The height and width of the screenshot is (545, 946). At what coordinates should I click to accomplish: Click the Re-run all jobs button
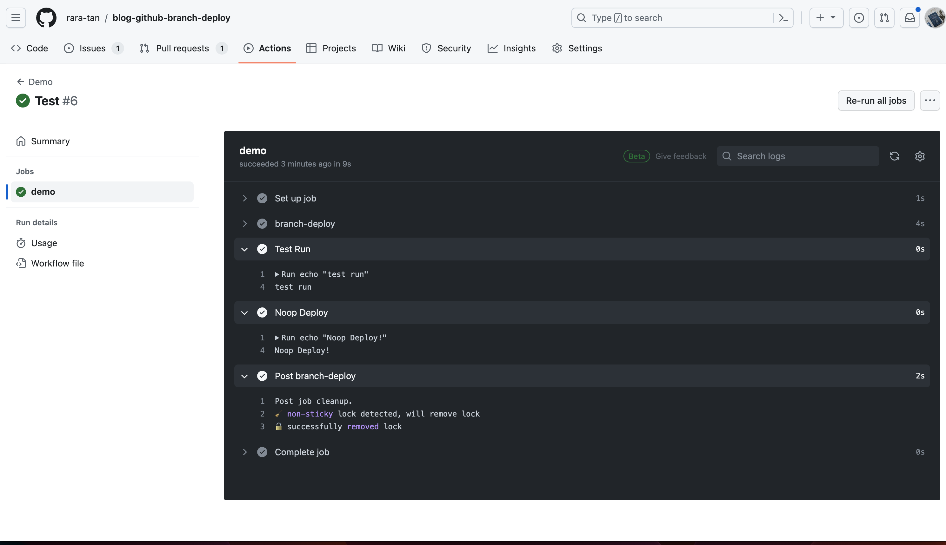[876, 100]
